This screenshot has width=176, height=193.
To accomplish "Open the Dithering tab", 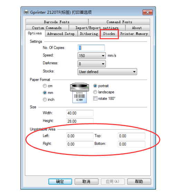I will tap(89, 34).
